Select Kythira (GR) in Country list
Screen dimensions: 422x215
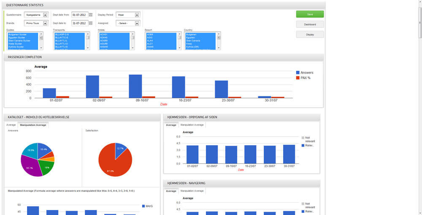click(x=200, y=46)
